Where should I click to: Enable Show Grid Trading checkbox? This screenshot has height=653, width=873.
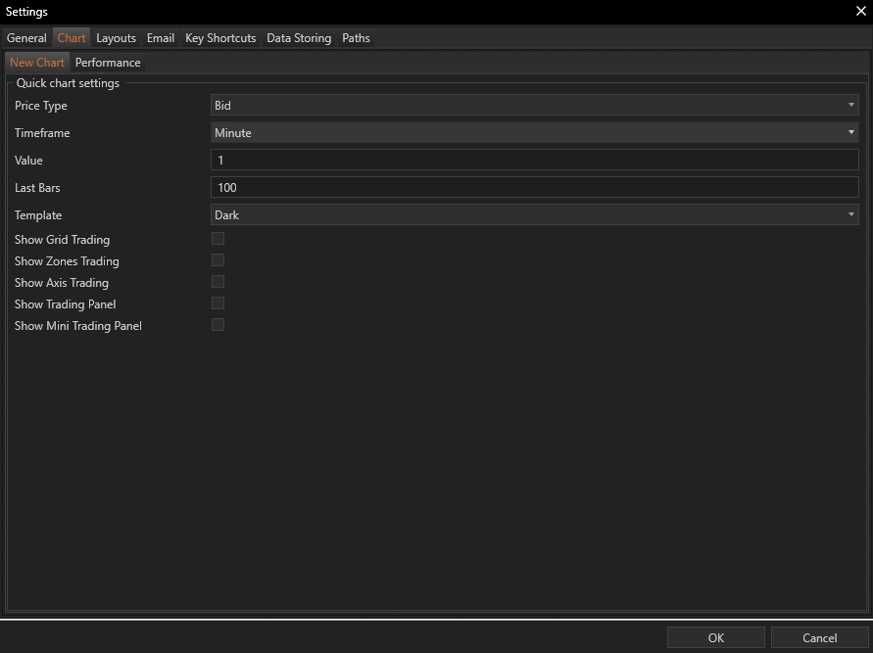tap(218, 239)
